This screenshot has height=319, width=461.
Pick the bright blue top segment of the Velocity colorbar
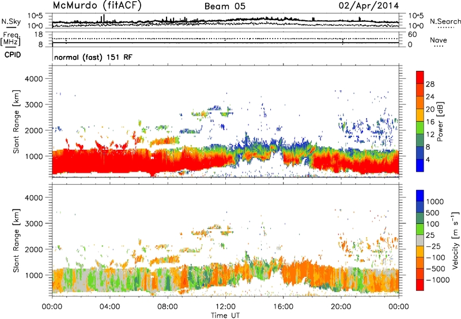coord(420,196)
